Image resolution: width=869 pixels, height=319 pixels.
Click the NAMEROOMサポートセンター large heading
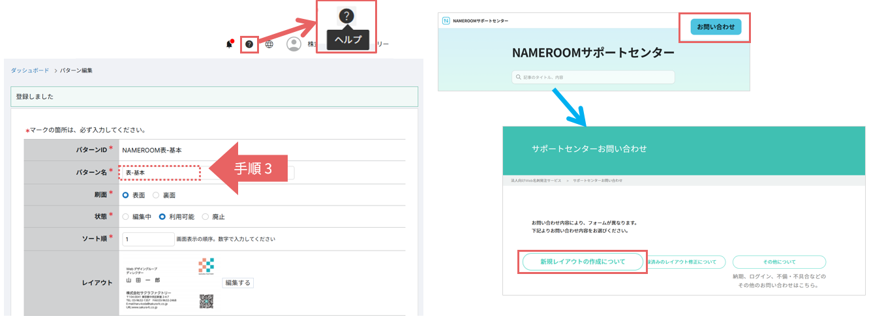point(593,52)
